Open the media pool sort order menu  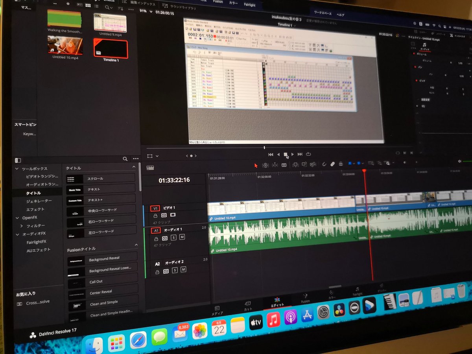click(121, 8)
